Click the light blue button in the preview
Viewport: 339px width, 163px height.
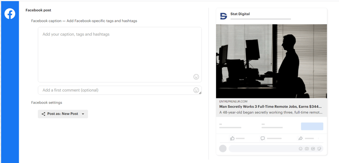click(312, 126)
